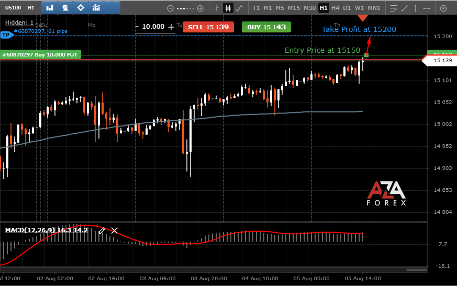The width and height of the screenshot is (457, 286).
Task: Zoom out with the minus circle icon
Action: (170, 8)
